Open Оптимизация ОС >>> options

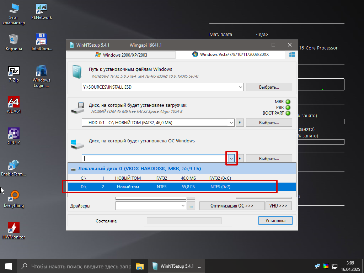[x=232, y=206]
